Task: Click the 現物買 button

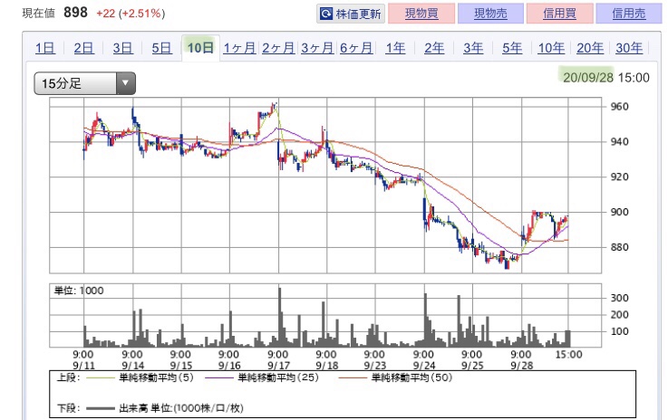Action: [x=421, y=14]
